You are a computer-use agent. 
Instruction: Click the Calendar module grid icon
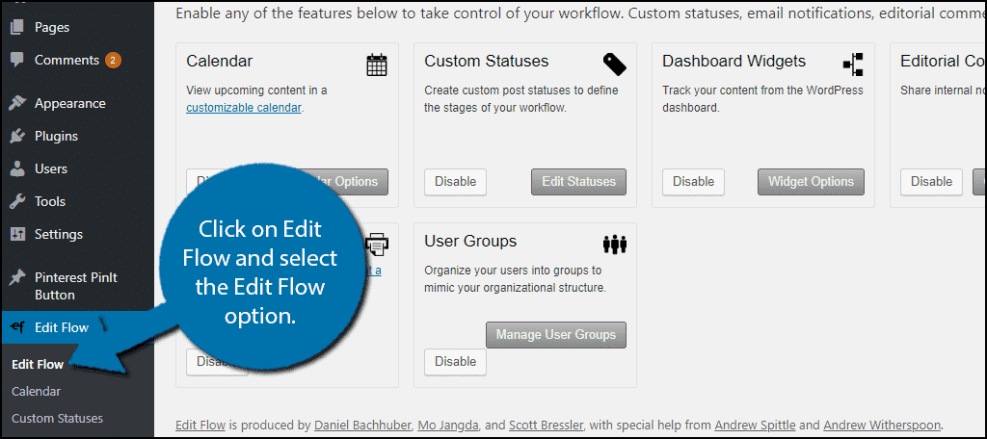[x=377, y=65]
